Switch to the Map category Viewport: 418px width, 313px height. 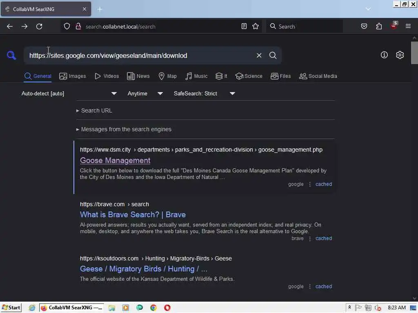pos(167,76)
